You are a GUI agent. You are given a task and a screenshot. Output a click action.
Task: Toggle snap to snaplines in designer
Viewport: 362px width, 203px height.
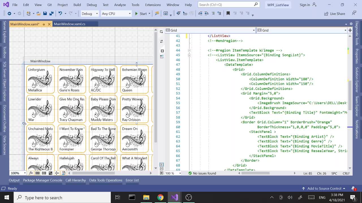point(57,173)
